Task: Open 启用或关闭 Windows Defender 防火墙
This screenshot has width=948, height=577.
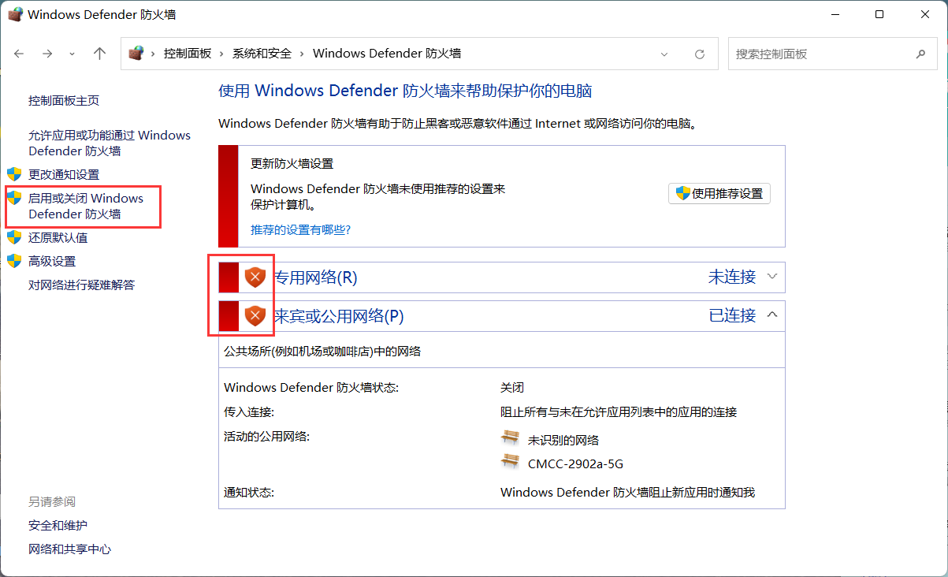Action: tap(86, 206)
